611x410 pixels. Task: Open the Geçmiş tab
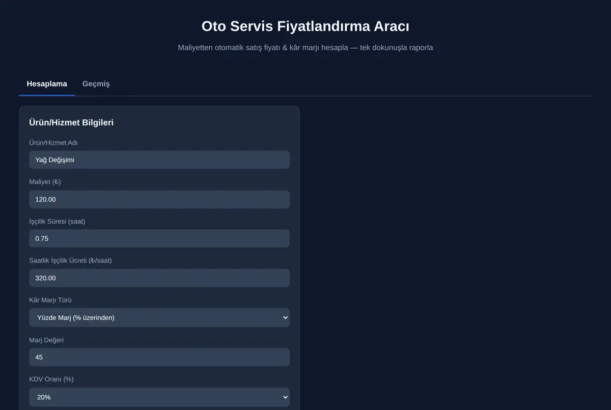[96, 84]
